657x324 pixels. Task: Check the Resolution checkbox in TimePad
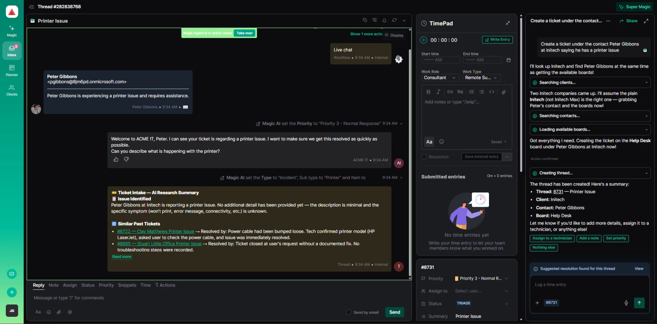(x=424, y=157)
